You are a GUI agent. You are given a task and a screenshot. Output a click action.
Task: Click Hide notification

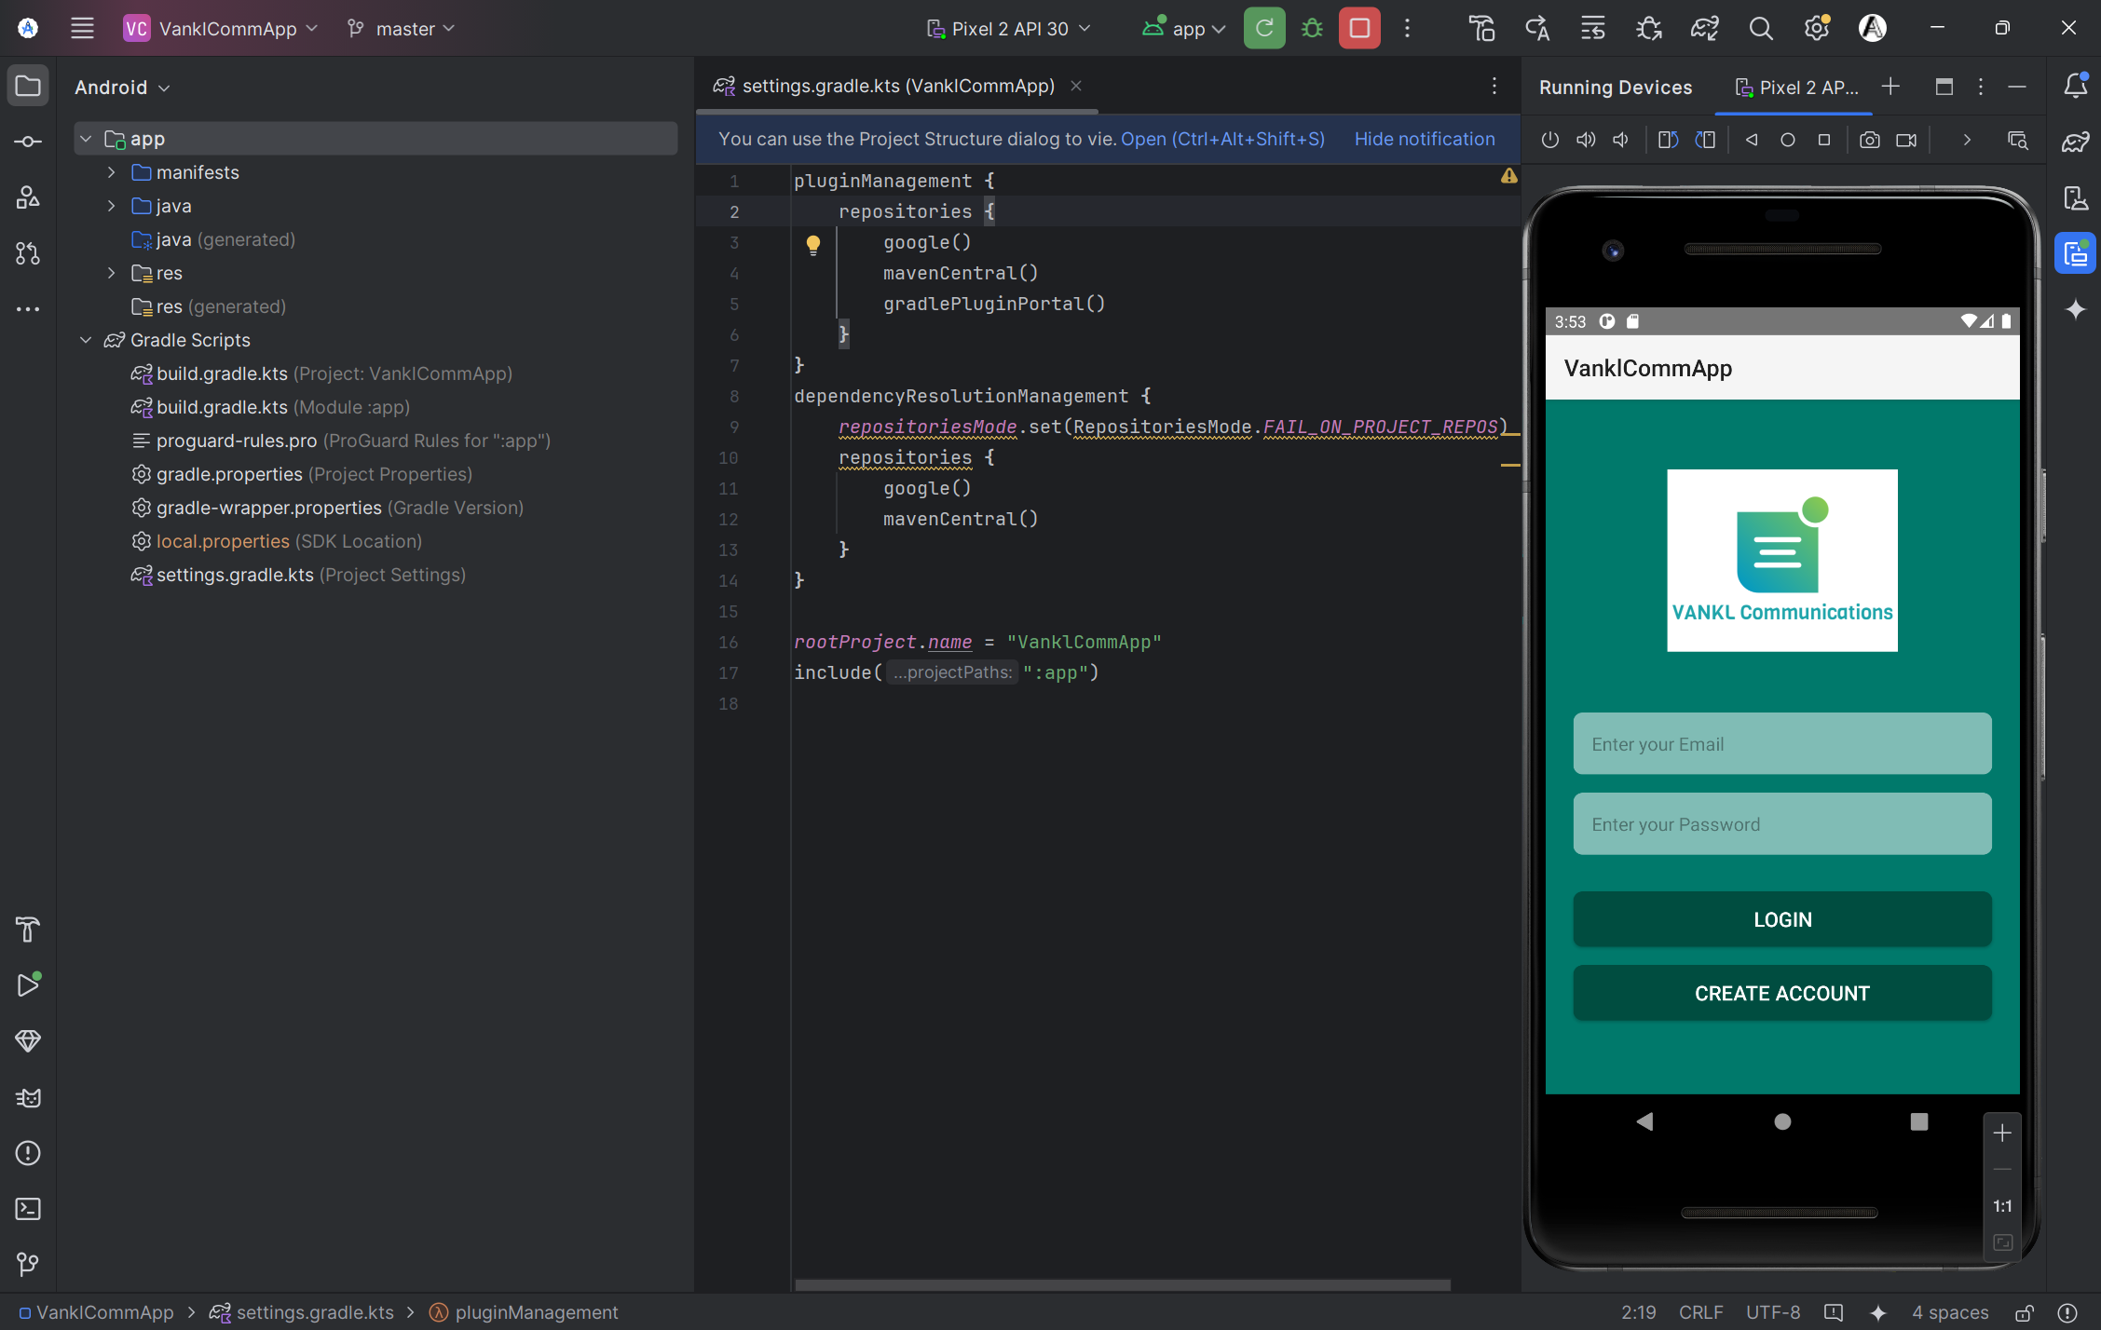pyautogui.click(x=1425, y=139)
